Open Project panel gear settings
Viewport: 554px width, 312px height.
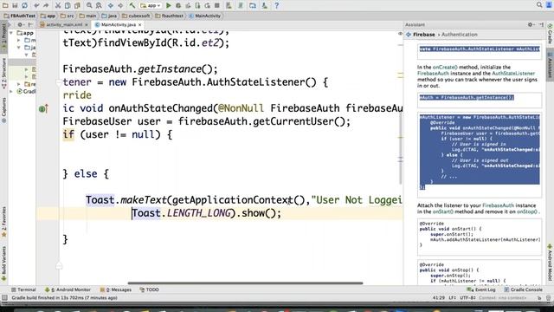(20, 25)
